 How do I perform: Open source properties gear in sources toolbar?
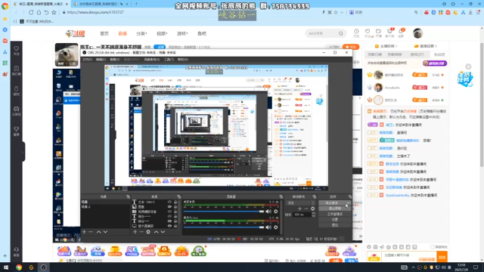tap(148, 232)
